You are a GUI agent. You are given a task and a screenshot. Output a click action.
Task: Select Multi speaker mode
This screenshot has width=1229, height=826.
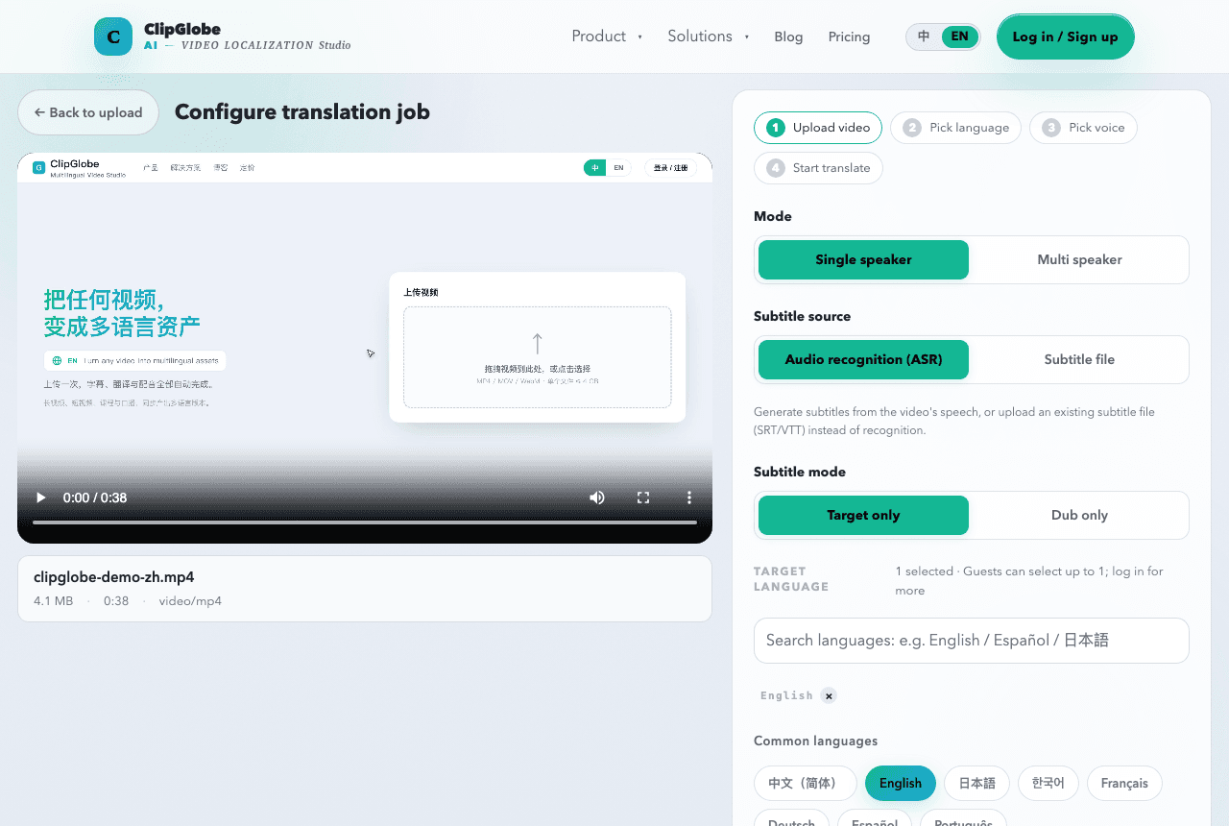click(1079, 259)
